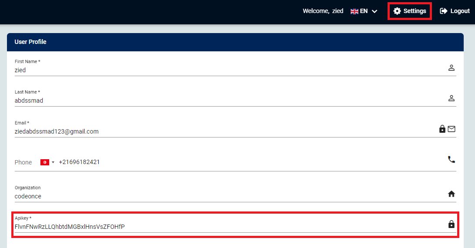Click the Phone label
This screenshot has height=248, width=475.
coord(23,162)
